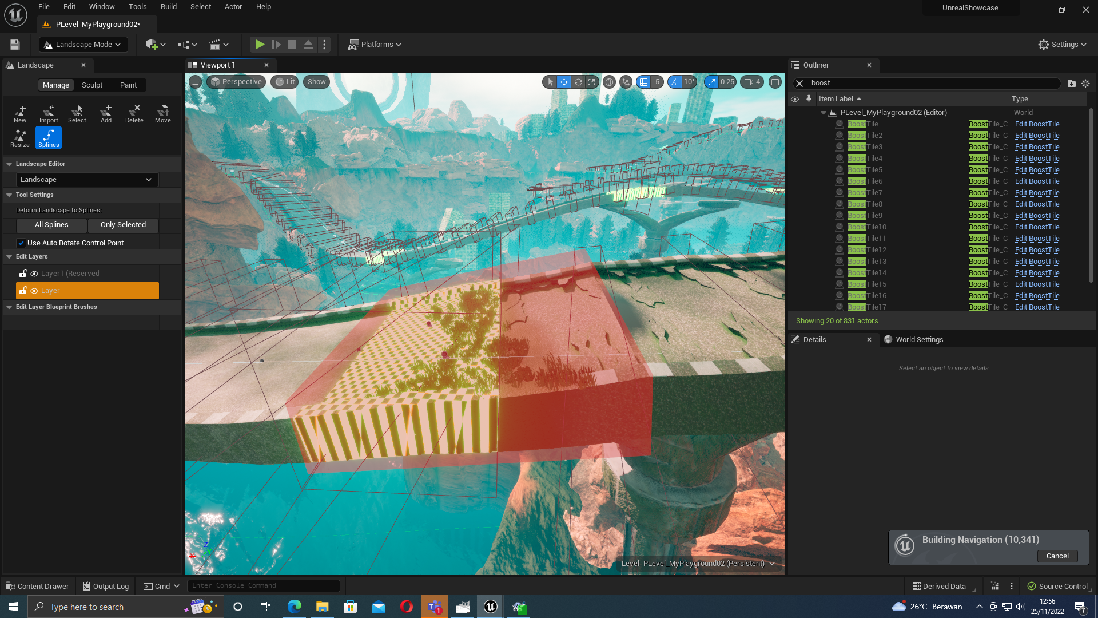Collapse the Tool Settings section
The height and width of the screenshot is (618, 1098).
click(x=9, y=195)
